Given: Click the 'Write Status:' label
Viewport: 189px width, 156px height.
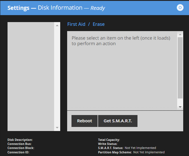Looking at the screenshot, I should (x=108, y=144).
